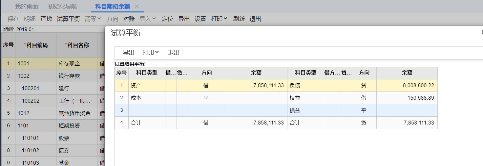Select the 其他货币资金 cell

77,113
